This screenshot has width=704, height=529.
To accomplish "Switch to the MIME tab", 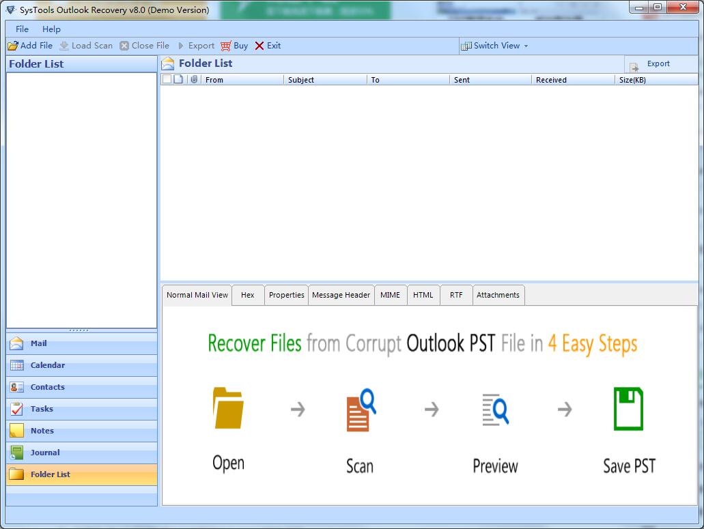I will 390,296.
